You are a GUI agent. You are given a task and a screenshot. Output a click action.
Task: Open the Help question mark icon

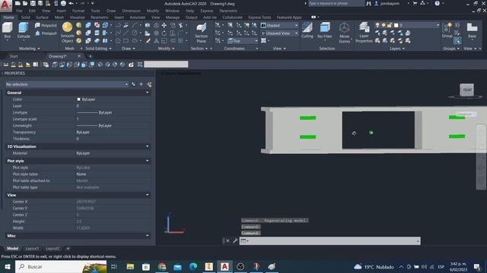[437, 3]
